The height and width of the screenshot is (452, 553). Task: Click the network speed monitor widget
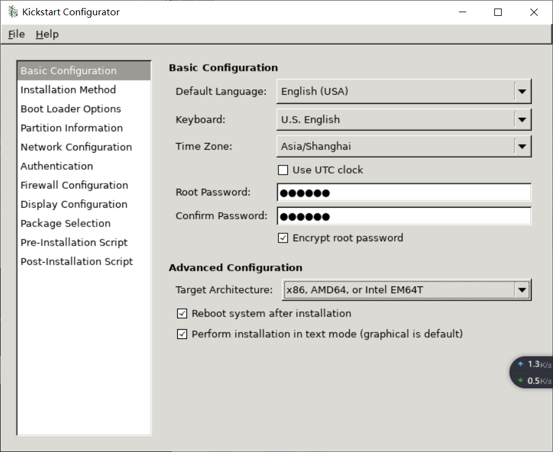coord(532,372)
